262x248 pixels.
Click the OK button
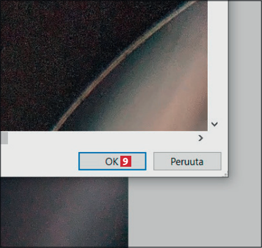click(112, 161)
